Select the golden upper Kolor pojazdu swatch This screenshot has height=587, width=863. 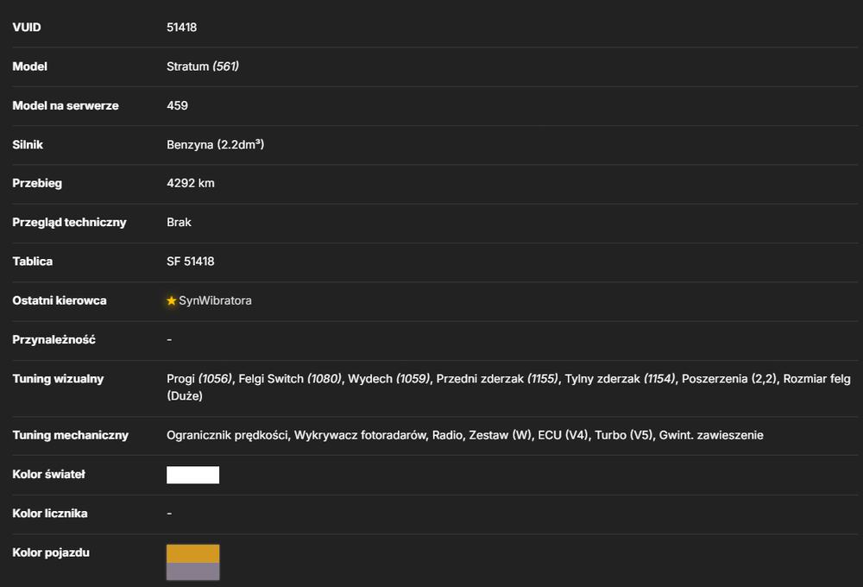[x=192, y=553]
